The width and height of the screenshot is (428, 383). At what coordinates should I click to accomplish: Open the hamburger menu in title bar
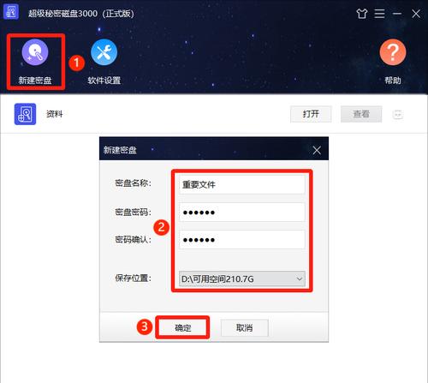pos(379,14)
